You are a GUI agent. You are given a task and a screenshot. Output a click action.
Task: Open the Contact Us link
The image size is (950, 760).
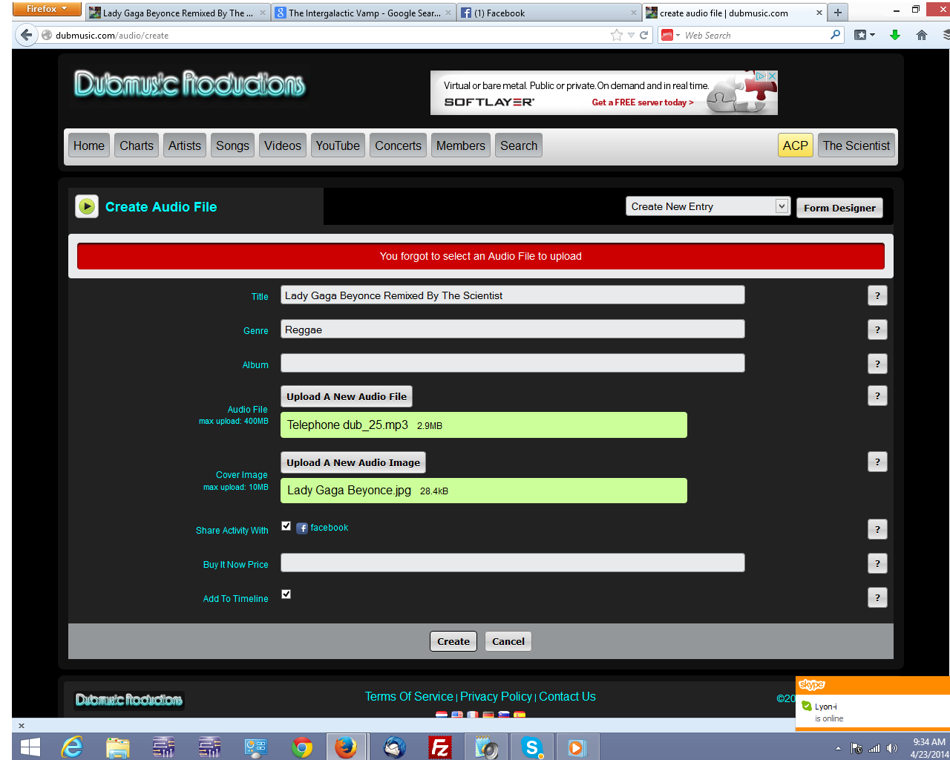coord(567,696)
